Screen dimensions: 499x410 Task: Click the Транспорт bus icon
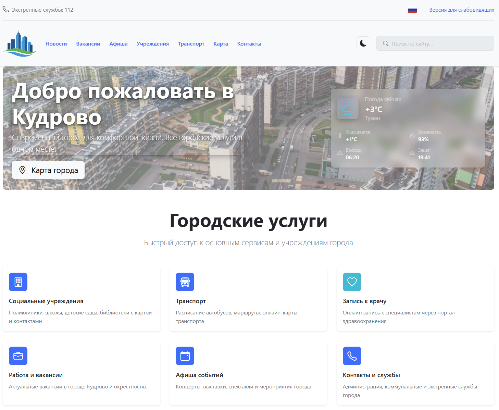tap(185, 282)
